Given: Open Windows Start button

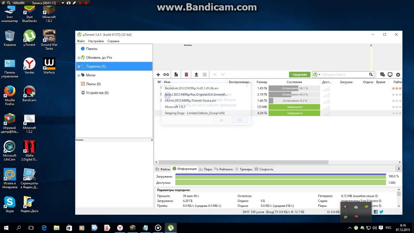Looking at the screenshot, I should point(6,228).
